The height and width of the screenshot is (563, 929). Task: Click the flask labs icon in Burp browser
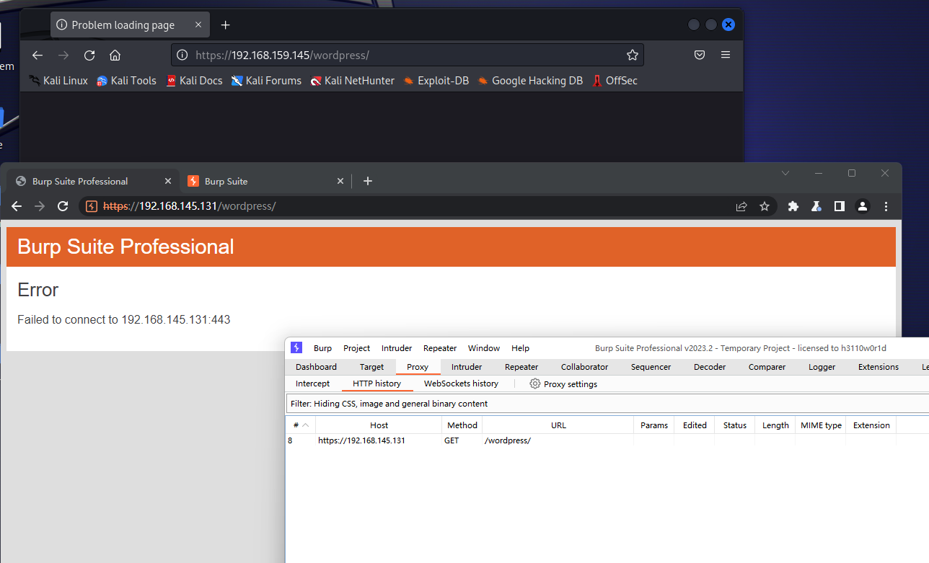pyautogui.click(x=816, y=206)
